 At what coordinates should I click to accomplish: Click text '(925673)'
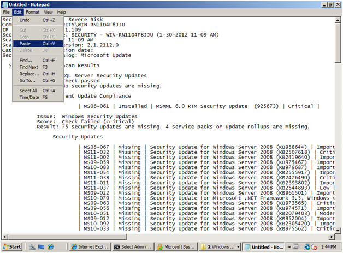tap(266, 106)
